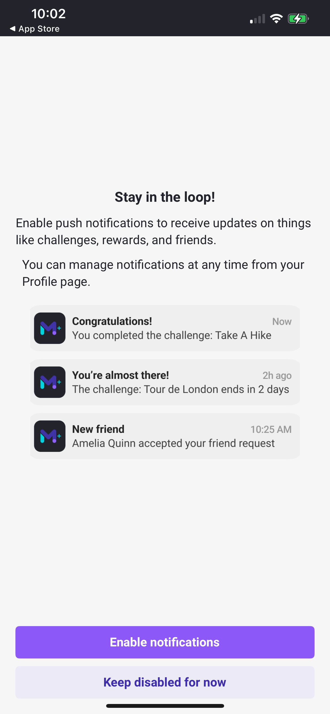Tap the app icon in New friend notification
This screenshot has height=714, width=330.
50,436
